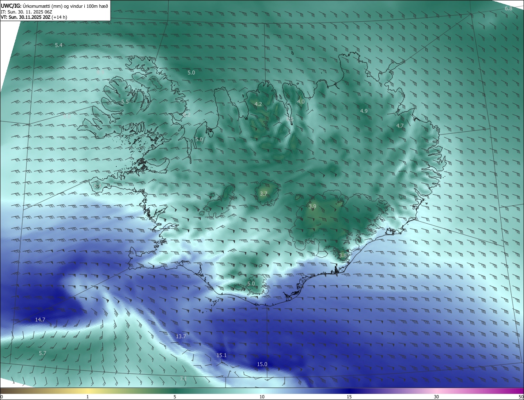
Task: Click the title "Úrkomumætti (mm) og vindur i 100m hæð"
Action: (x=65, y=6)
